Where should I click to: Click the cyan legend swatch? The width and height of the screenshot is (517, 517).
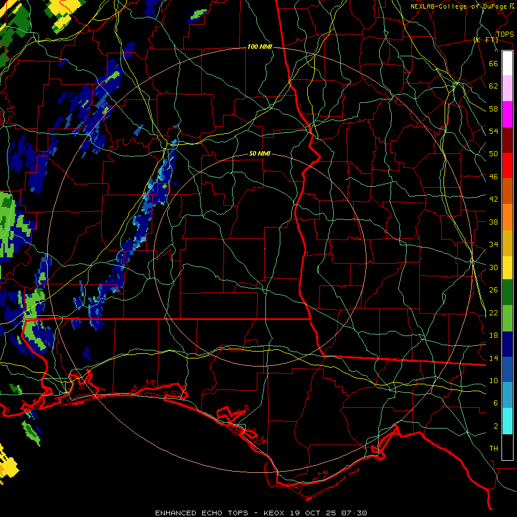[x=507, y=421]
